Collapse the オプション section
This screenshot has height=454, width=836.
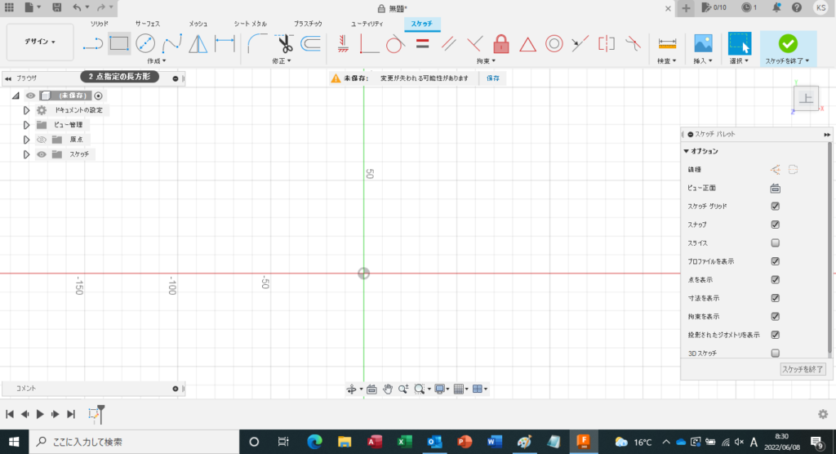686,152
